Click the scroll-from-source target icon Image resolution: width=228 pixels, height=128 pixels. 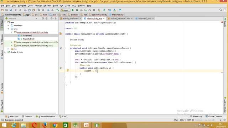click(43, 18)
